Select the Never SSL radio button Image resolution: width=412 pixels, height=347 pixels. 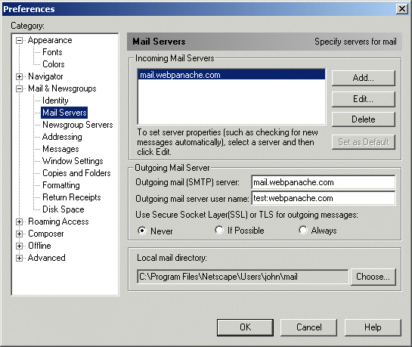click(142, 231)
